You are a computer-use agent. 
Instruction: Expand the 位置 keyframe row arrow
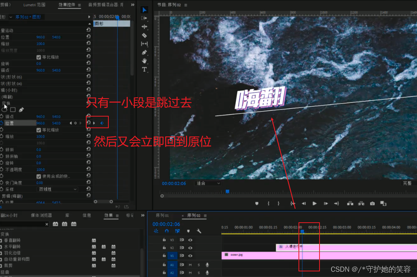click(94, 123)
